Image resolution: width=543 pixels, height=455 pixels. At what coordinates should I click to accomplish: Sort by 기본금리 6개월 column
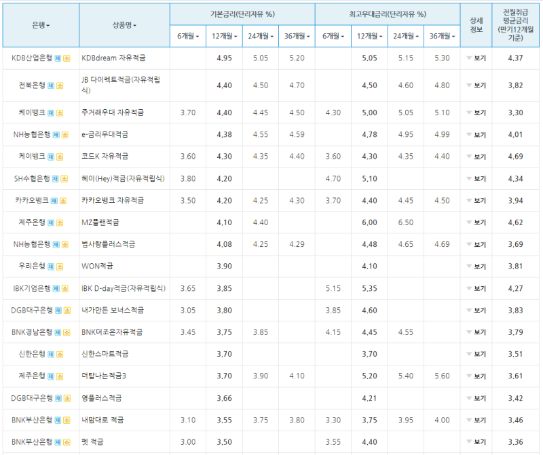pos(188,36)
